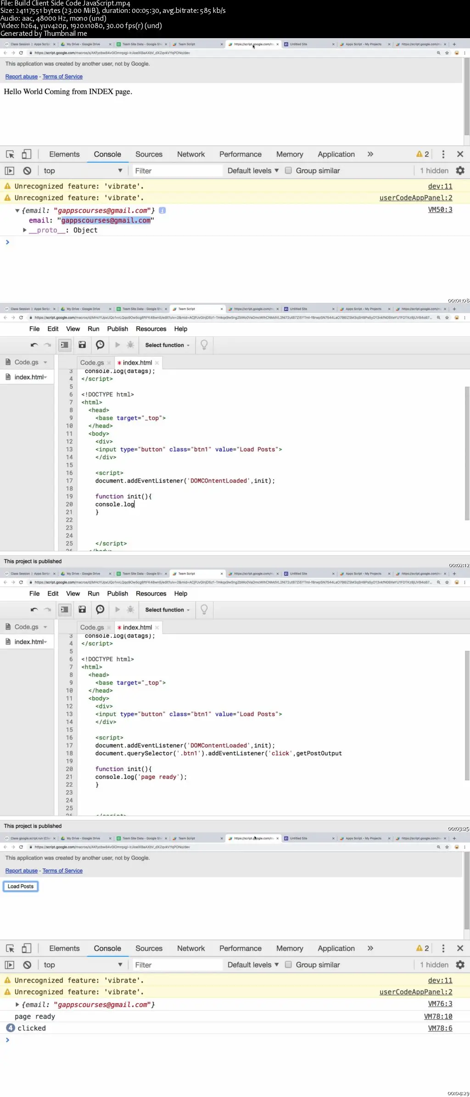This screenshot has height=1097, width=470.
Task: Click Undo arrow in the 00:02:12 editor frame
Action: [34, 345]
